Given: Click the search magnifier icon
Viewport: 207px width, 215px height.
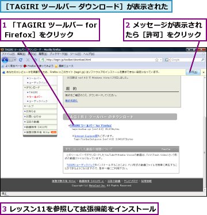Looking at the screenshot, I should [x=202, y=60].
